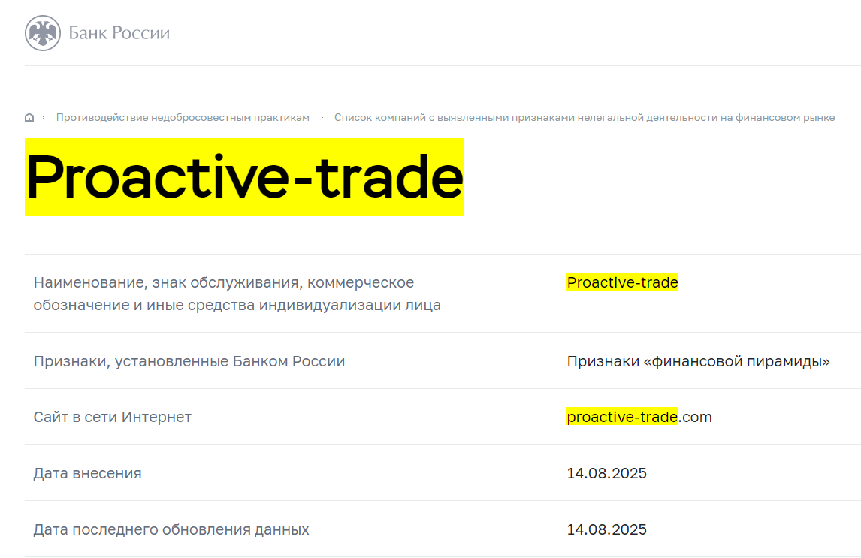Click the highlighted "Proactive-trade" name in the table
861x558 pixels.
[x=622, y=282]
